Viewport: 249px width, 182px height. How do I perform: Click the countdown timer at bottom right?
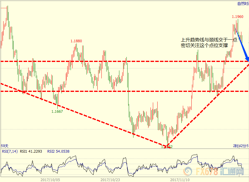pyautogui.click(x=241, y=146)
